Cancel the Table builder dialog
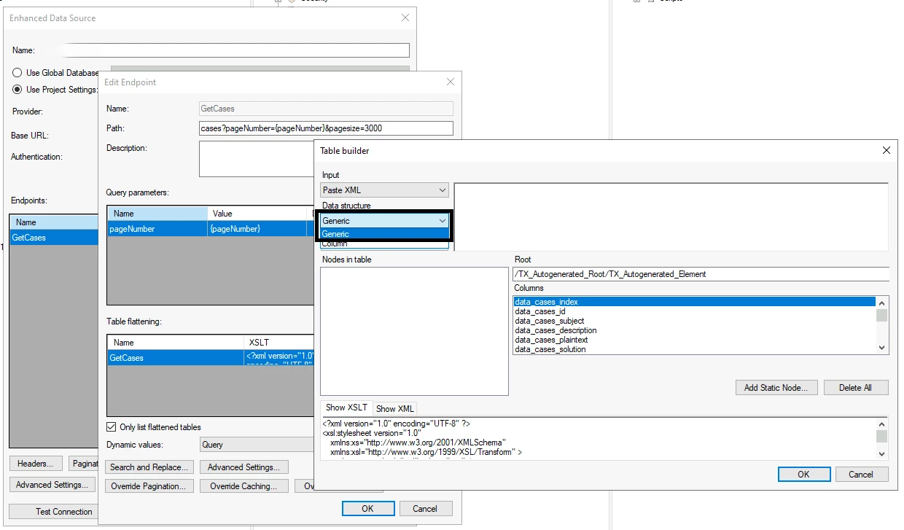Viewport: 904px width, 530px height. point(861,474)
